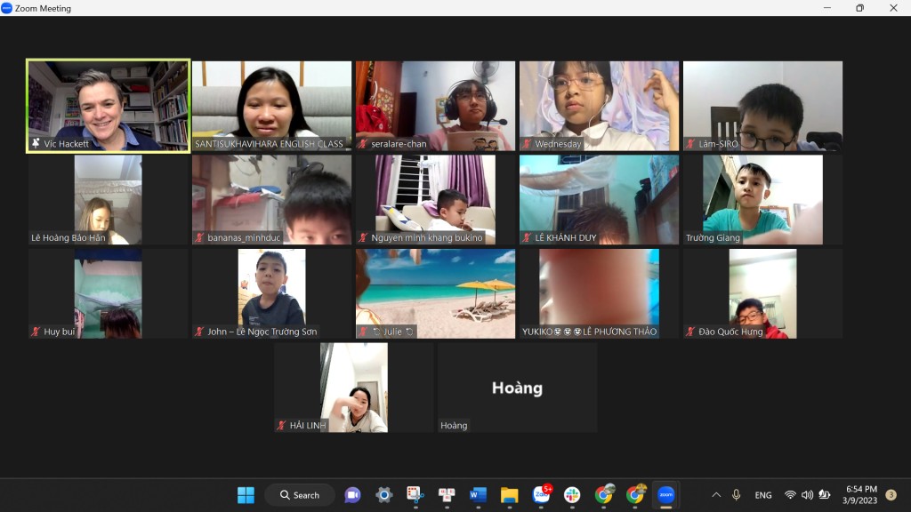The height and width of the screenshot is (512, 911).
Task: Open the ENG language switcher
Action: point(763,495)
